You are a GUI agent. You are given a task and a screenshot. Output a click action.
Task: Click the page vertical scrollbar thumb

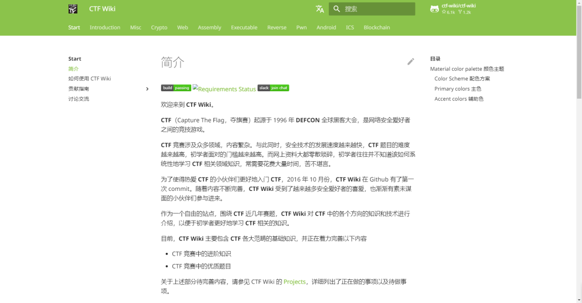click(x=579, y=52)
